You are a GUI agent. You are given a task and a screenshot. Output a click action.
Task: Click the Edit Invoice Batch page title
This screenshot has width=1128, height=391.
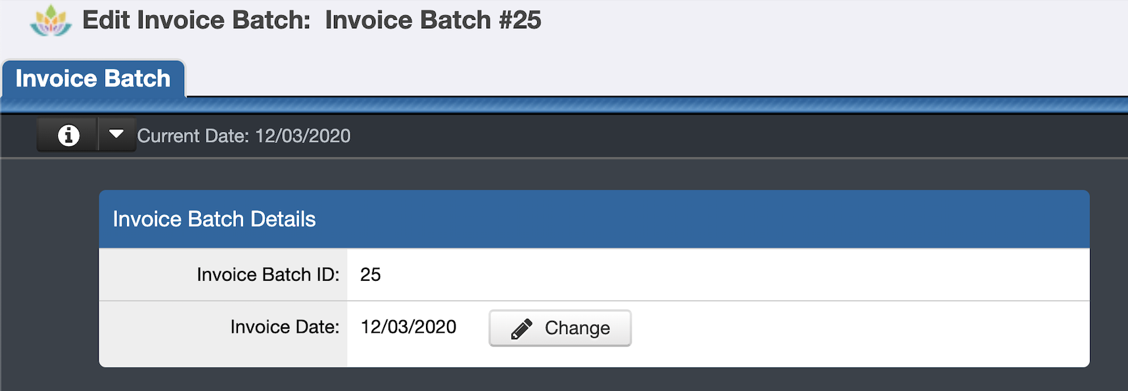[312, 20]
